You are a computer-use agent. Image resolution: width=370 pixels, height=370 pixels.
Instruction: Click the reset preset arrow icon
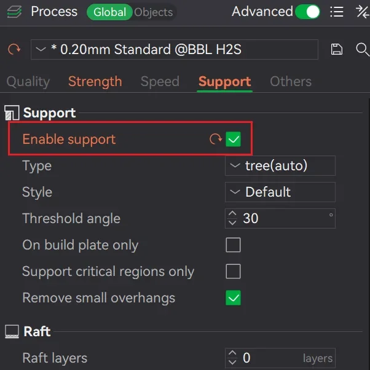[14, 49]
